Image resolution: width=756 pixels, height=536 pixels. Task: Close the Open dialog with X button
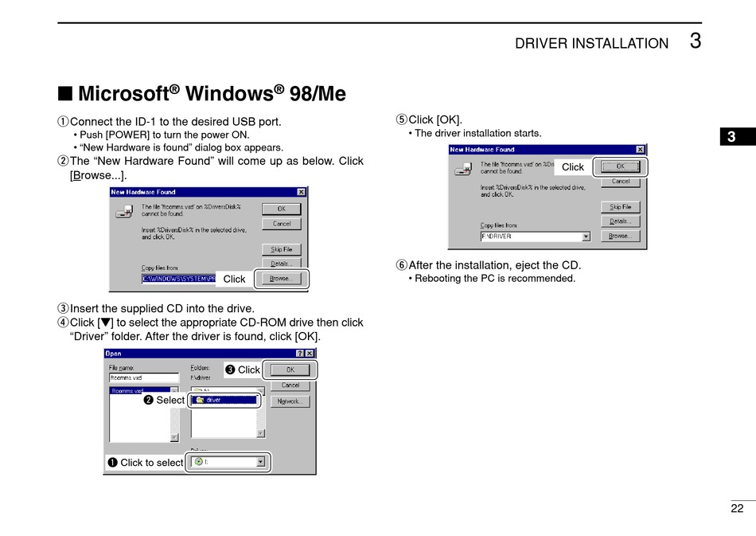[309, 354]
